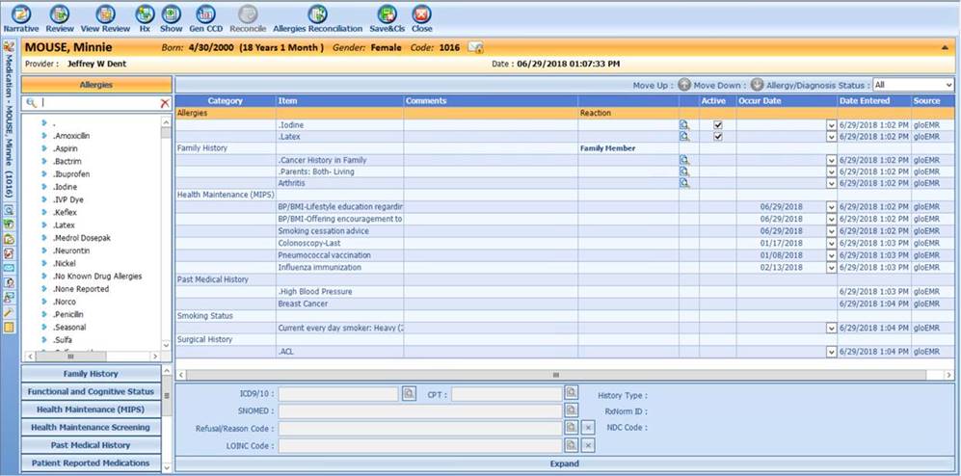This screenshot has height=476, width=961.
Task: Select .Penicillin in the allergies list
Action: (68, 314)
